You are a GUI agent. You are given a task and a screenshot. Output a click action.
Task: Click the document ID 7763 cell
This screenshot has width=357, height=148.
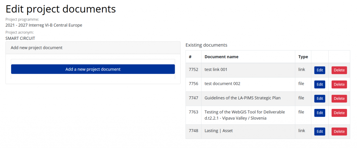coord(193,112)
